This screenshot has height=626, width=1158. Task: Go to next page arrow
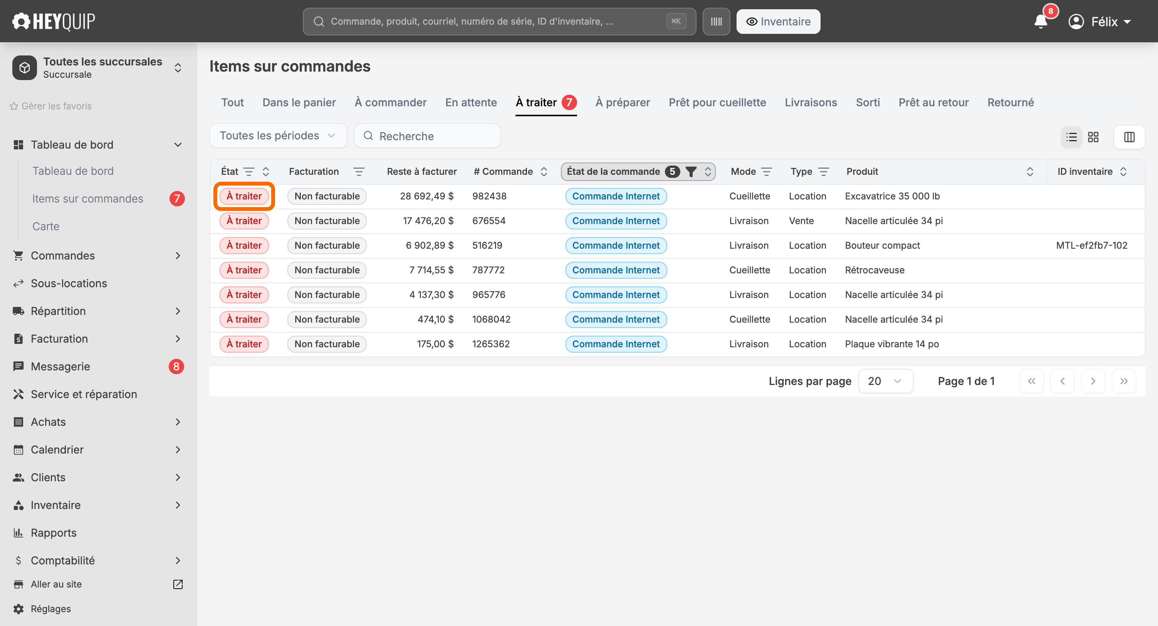1093,381
